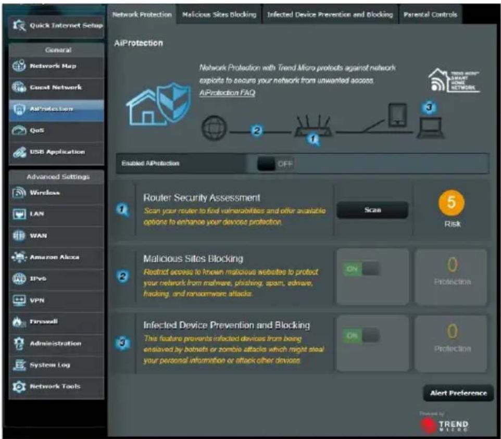Open Infected Device Prevention and Blocking tab
501x439 pixels.
coord(330,15)
